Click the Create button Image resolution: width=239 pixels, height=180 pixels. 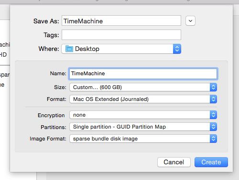(x=211, y=162)
